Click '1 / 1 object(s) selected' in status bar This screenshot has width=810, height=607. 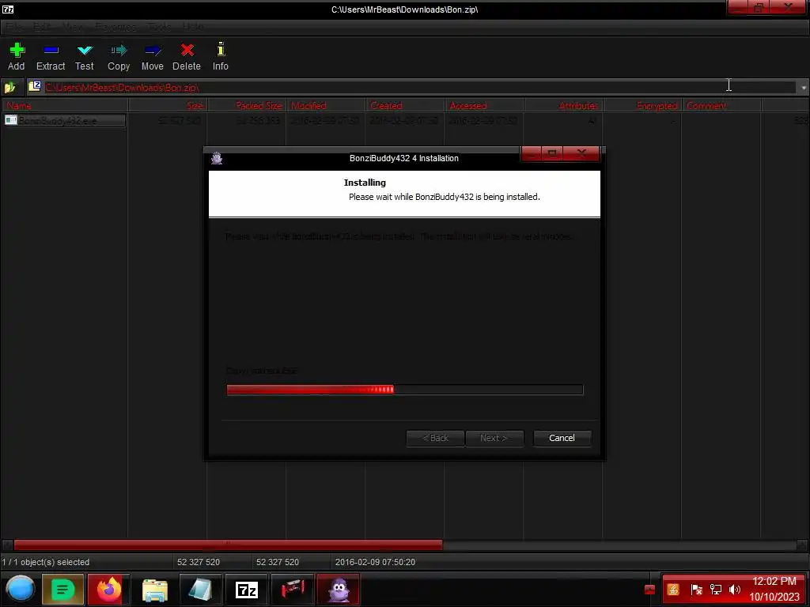(x=45, y=562)
